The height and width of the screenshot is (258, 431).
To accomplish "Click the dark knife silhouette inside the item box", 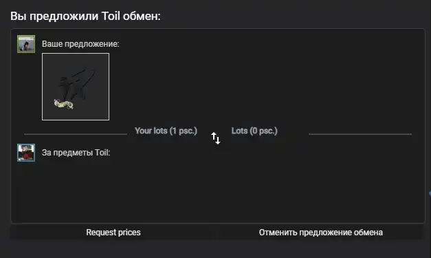I will click(76, 85).
